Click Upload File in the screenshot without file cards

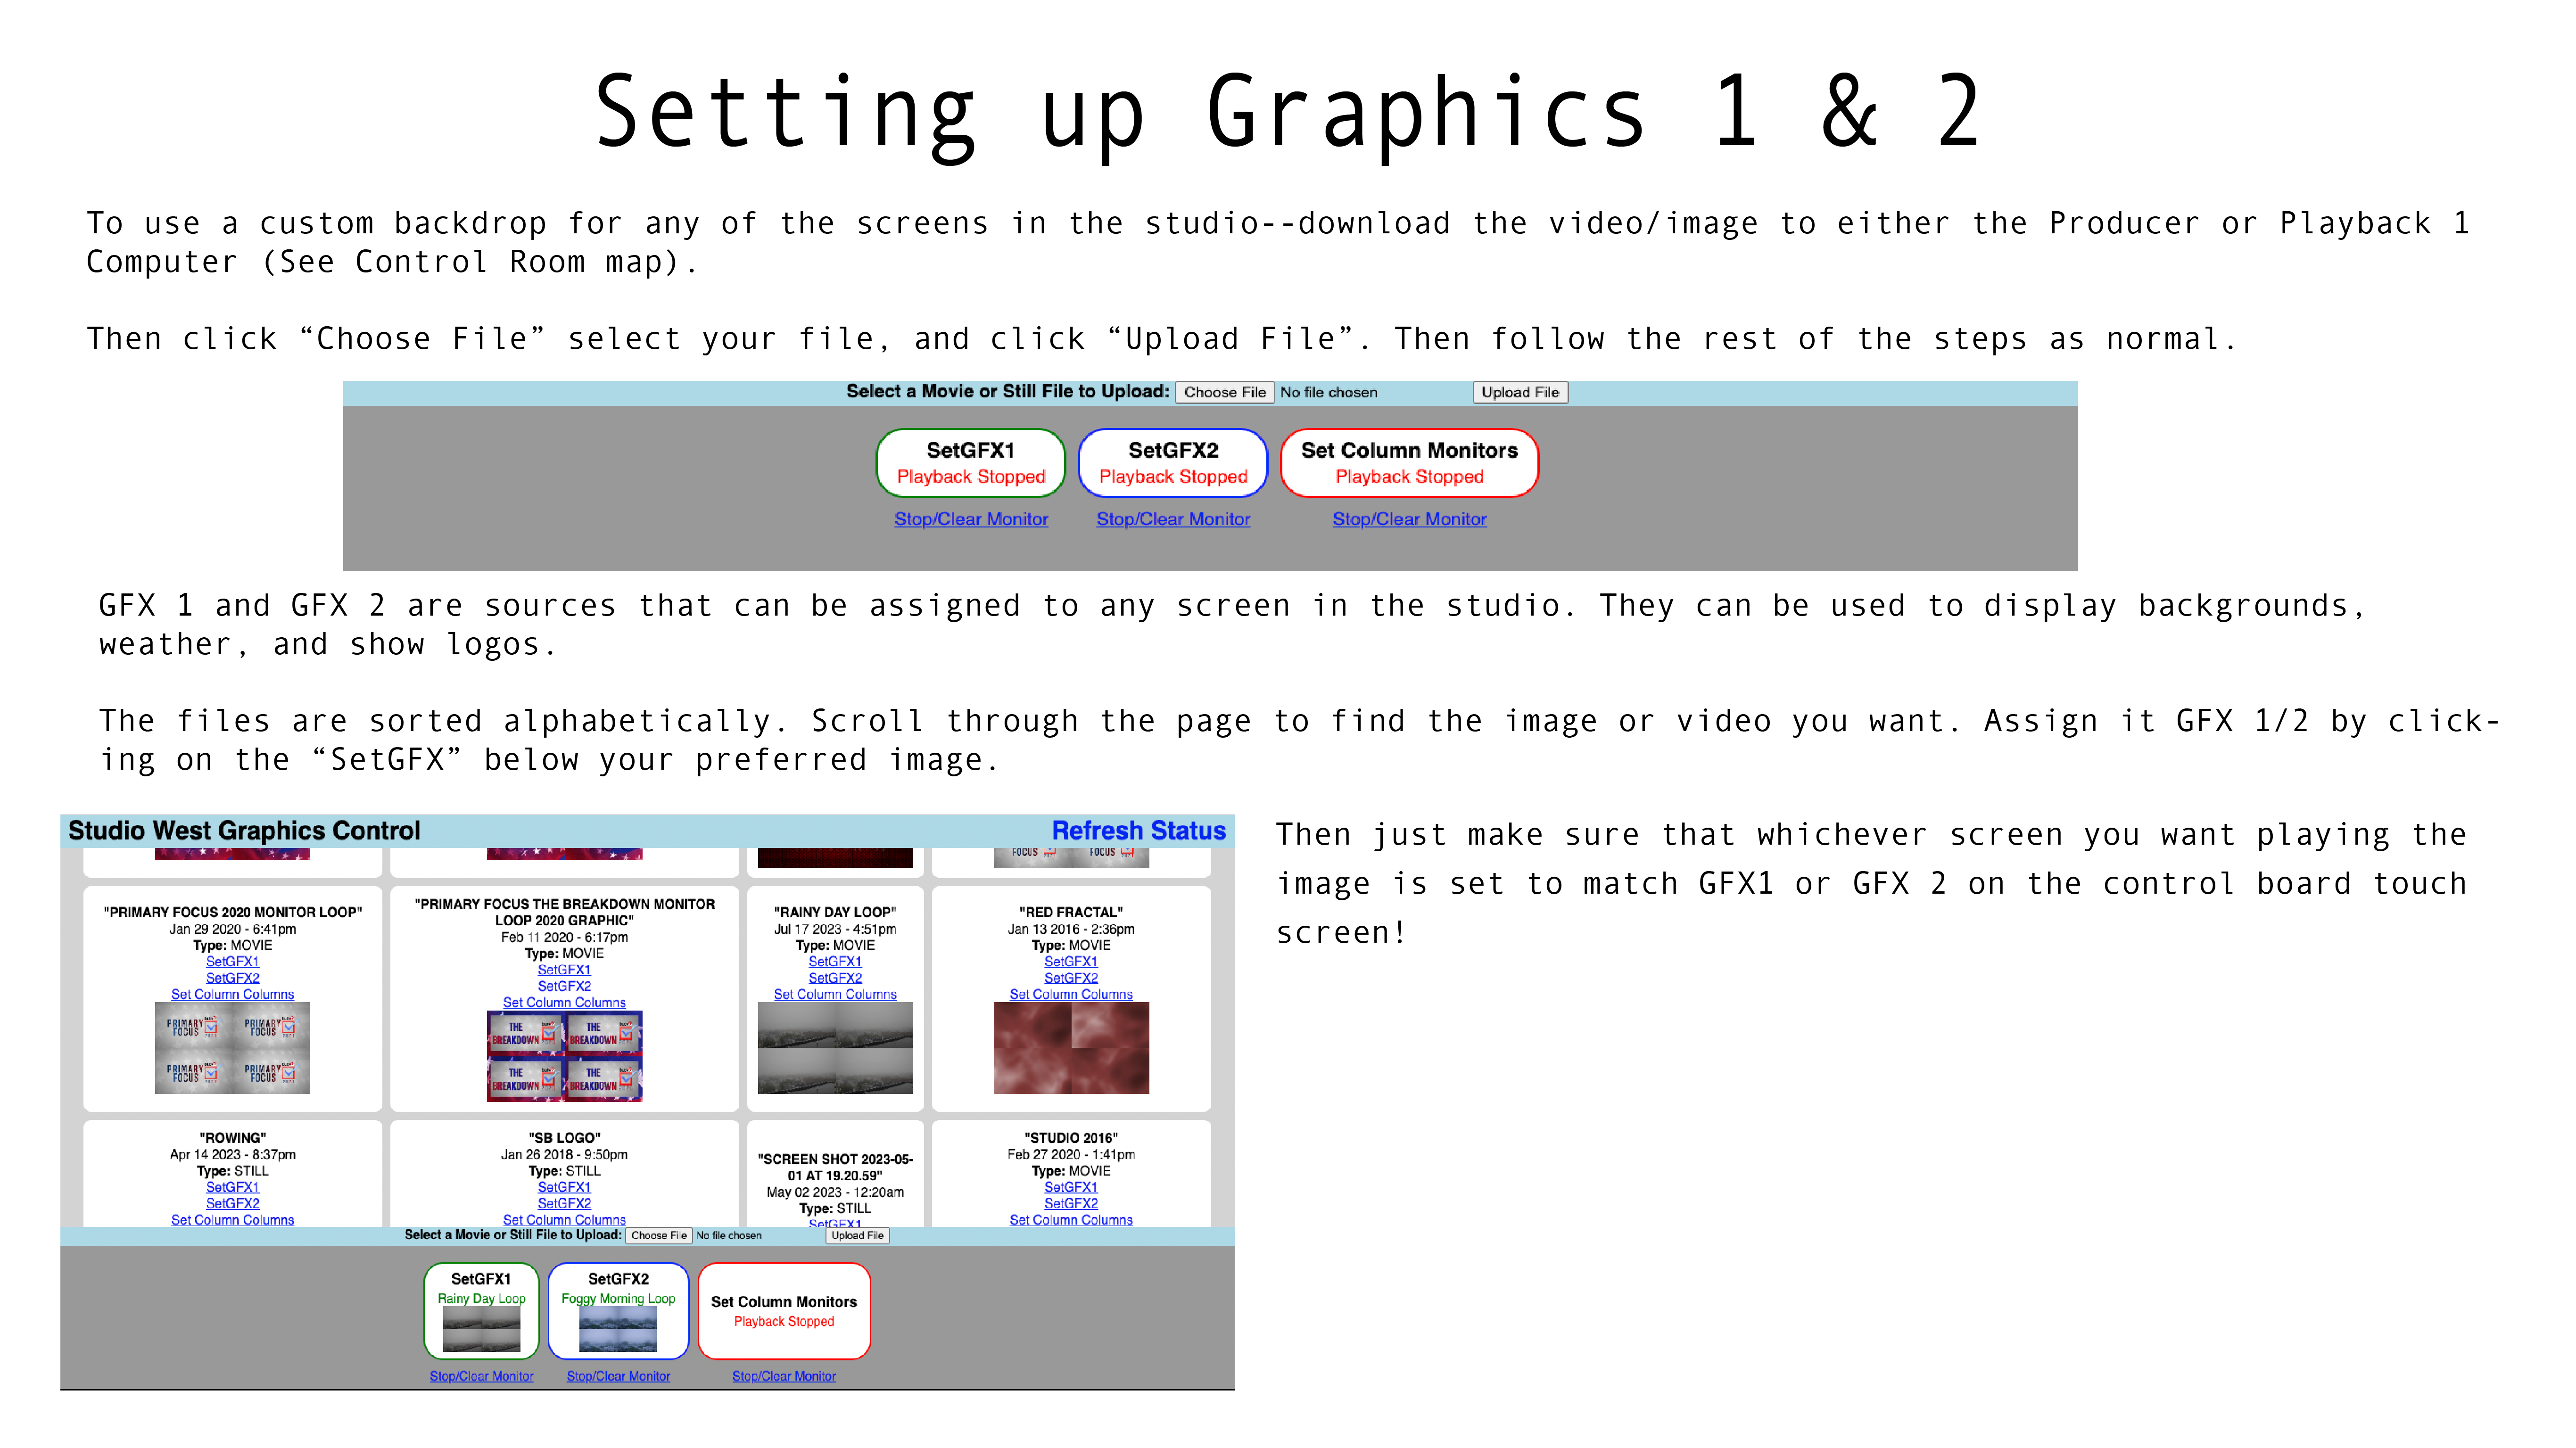[1520, 393]
